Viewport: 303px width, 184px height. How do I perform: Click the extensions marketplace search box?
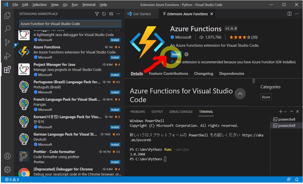[x=70, y=24]
